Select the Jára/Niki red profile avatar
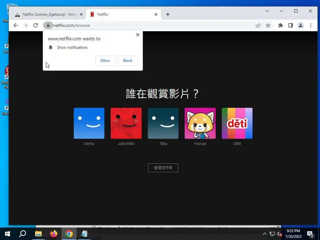Screen dimensions: 320x240 click(126, 123)
